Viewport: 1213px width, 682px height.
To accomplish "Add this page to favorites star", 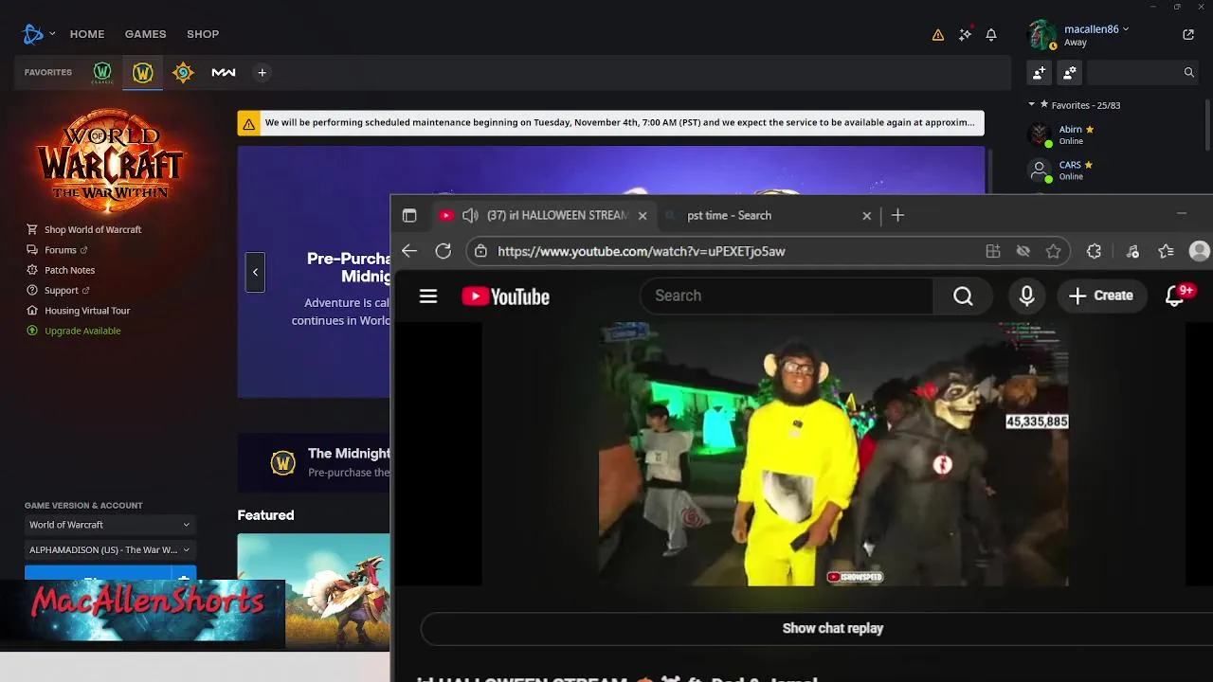I will [x=1054, y=251].
